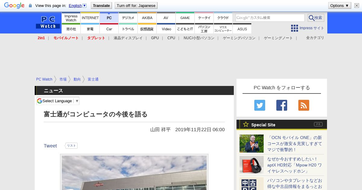Open the ASUS tab
This screenshot has height=190, width=362.
tap(242, 29)
